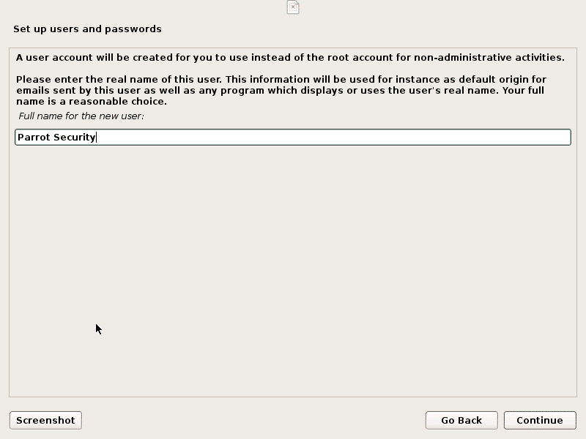Image resolution: width=586 pixels, height=439 pixels.
Task: Click the word "Parrot" in the name field
Action: 34,137
